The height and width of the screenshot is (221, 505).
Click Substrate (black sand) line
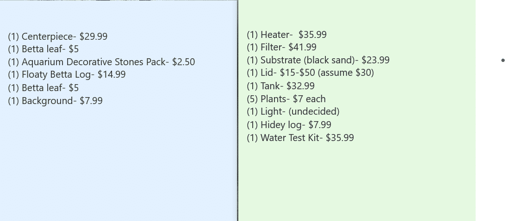pyautogui.click(x=318, y=60)
